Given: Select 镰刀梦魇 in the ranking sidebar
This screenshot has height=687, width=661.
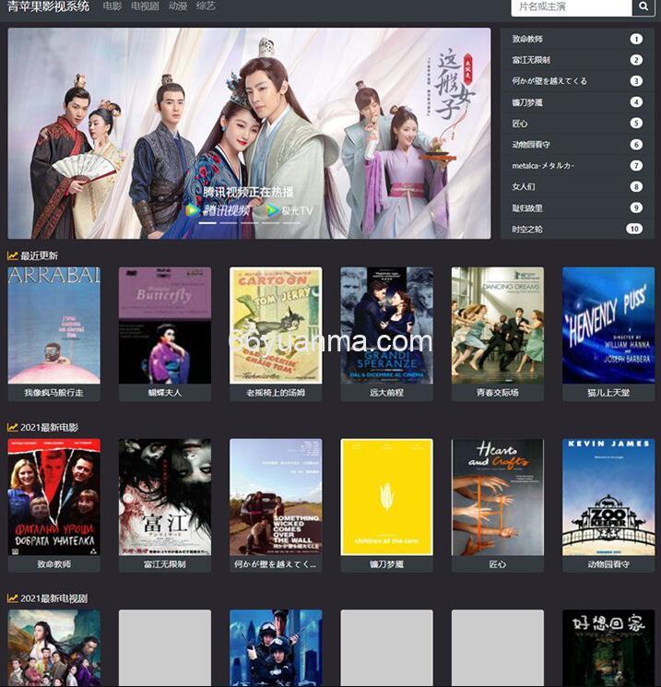Looking at the screenshot, I should tap(527, 102).
